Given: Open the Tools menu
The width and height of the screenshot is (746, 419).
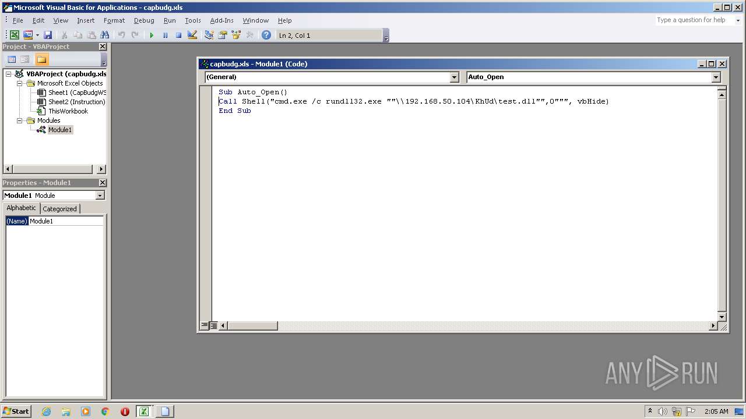Looking at the screenshot, I should 193,20.
